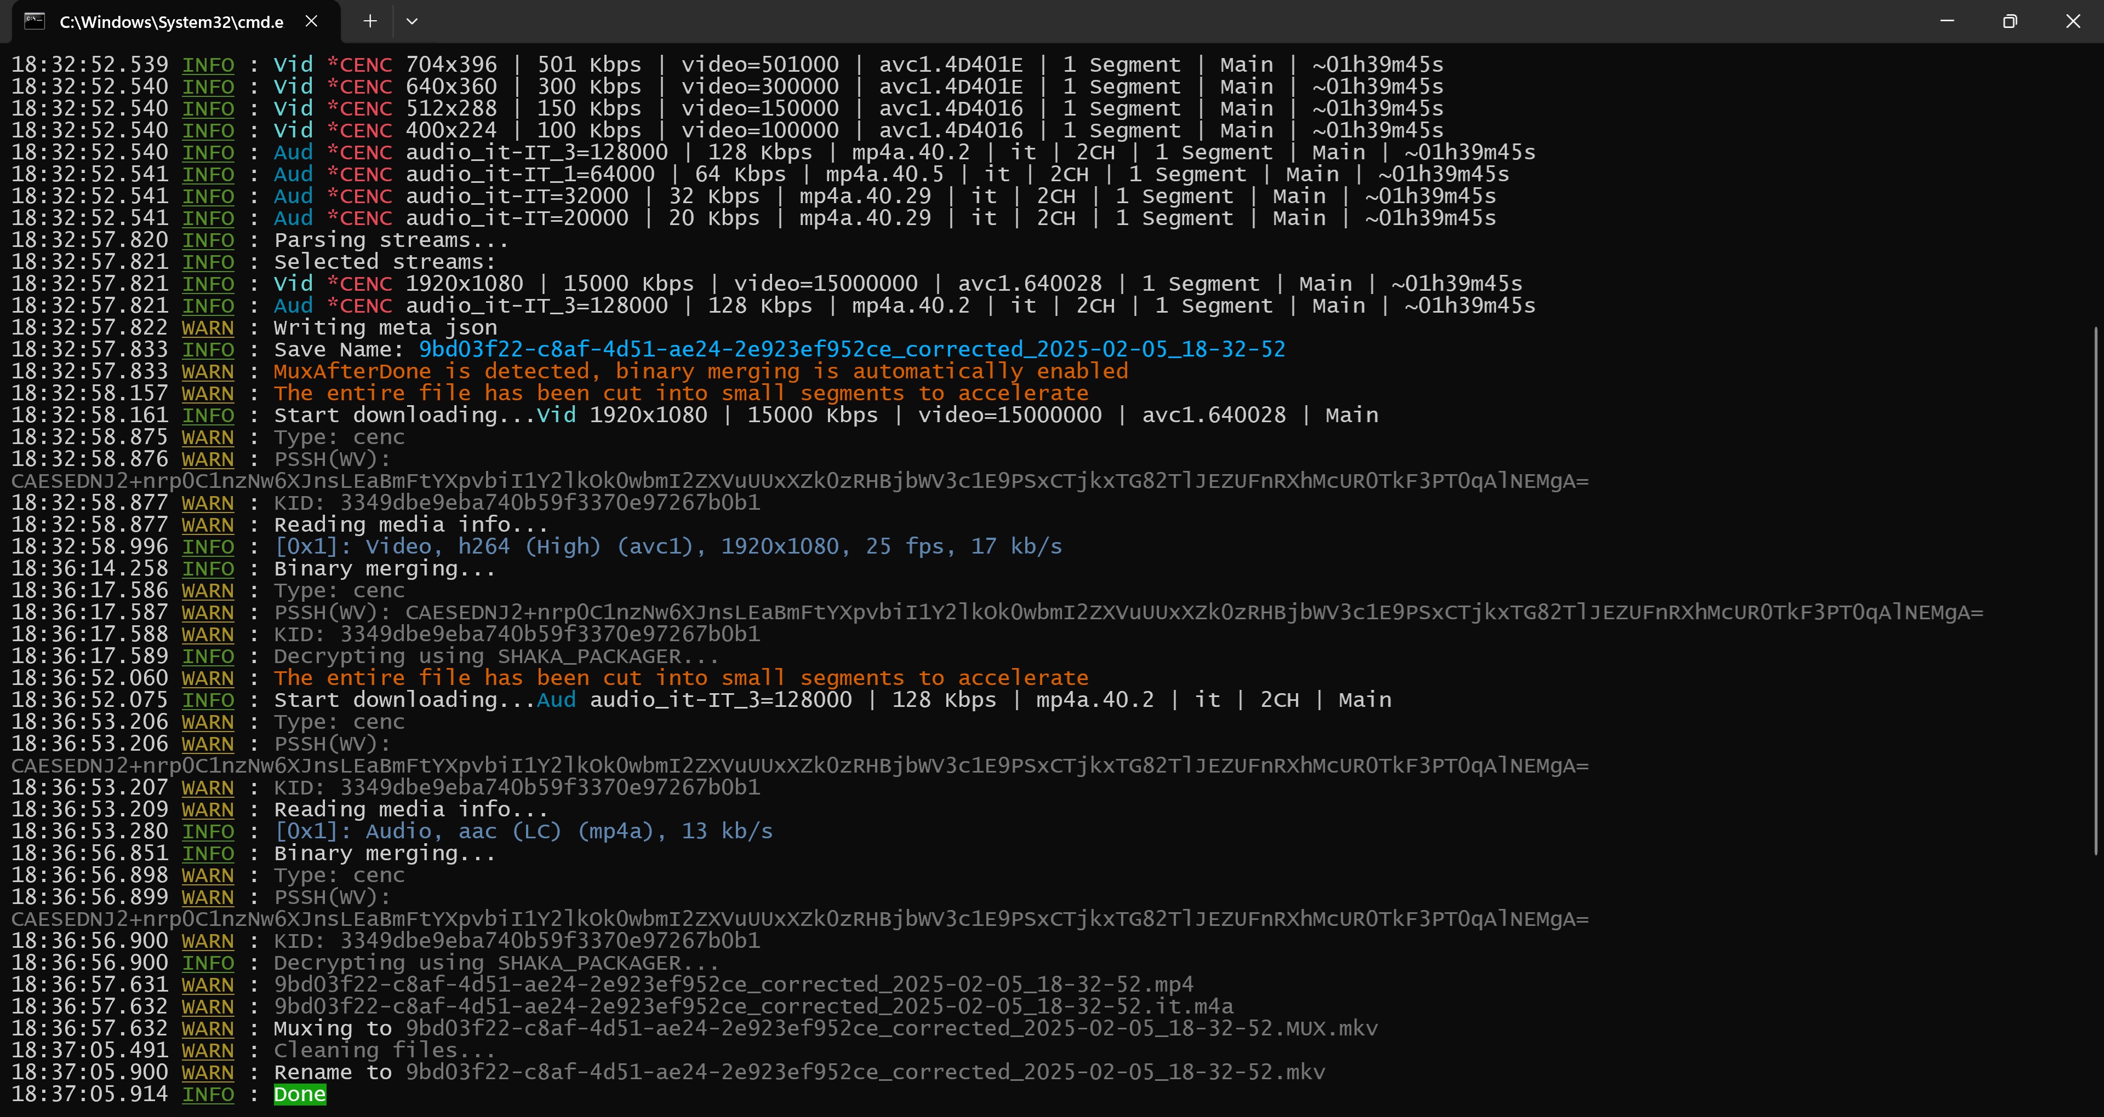
Task: Select the C:\Windows\System32\cmd.exe tab title
Action: tap(171, 22)
